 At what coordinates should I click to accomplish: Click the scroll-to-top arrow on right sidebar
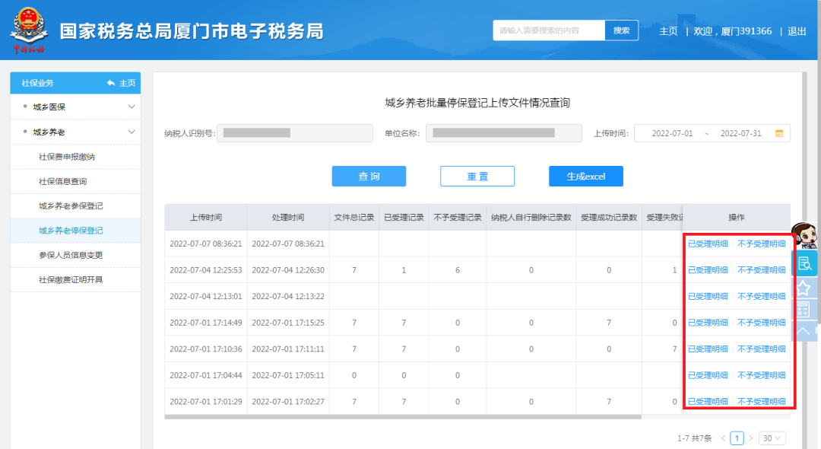tap(804, 330)
